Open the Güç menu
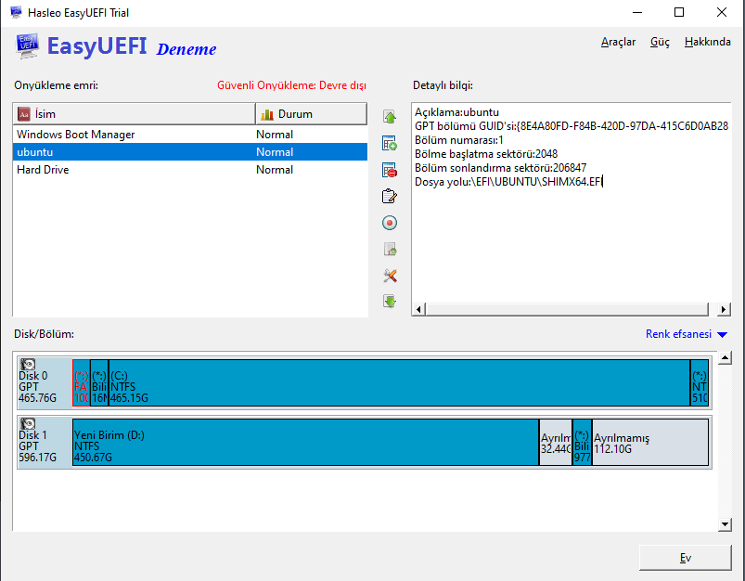The image size is (745, 581). click(x=660, y=42)
